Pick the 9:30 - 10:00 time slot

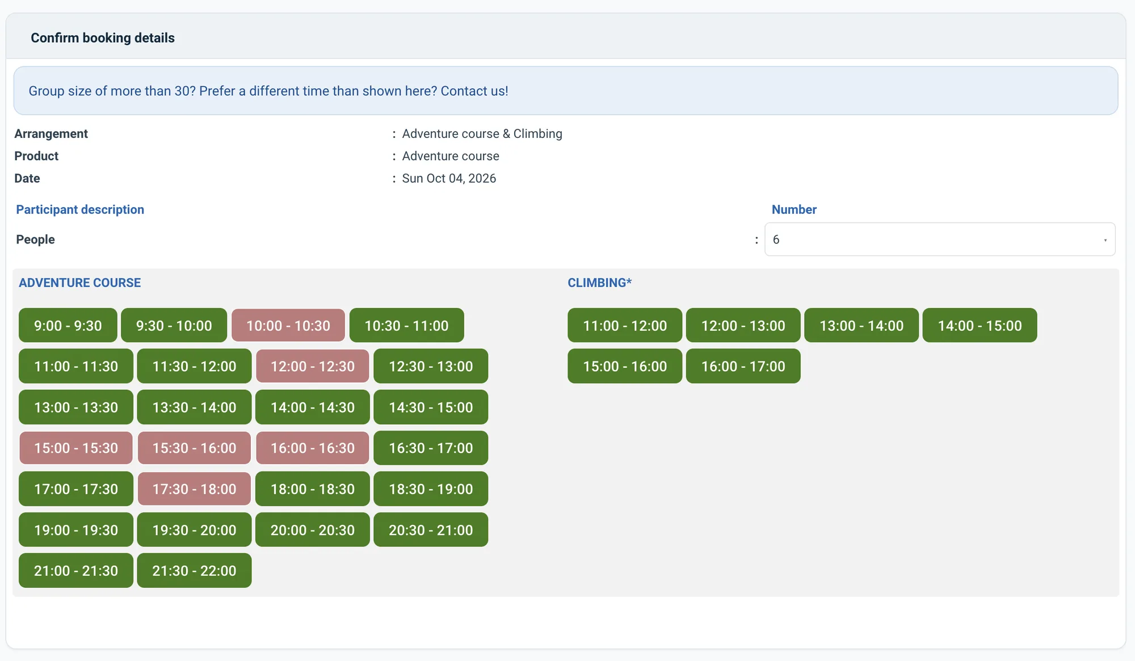174,326
